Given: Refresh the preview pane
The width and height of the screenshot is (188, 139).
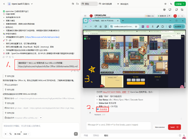Looking at the screenshot, I should (176, 10).
